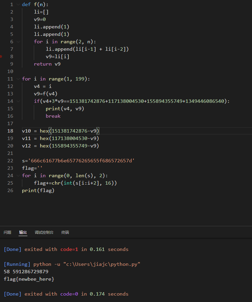Click line number 18 in the gutter

[10, 131]
